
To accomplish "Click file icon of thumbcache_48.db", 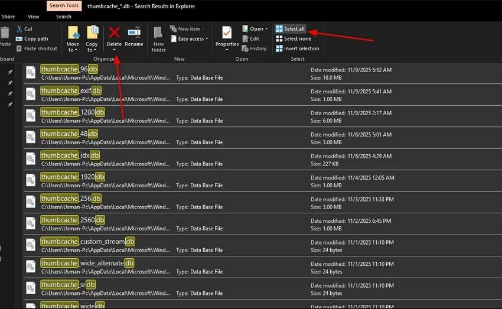I will [31, 136].
